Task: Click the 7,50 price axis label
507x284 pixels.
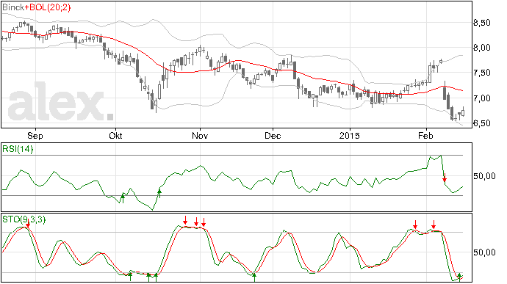Action: tap(482, 73)
